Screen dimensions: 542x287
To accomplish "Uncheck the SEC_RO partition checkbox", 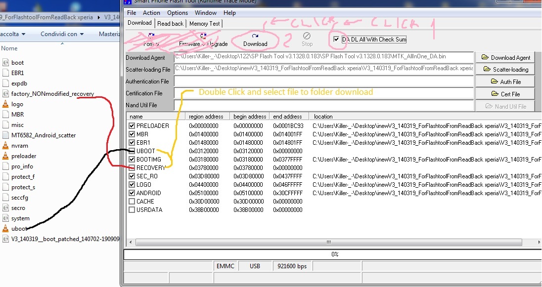I will coord(132,176).
